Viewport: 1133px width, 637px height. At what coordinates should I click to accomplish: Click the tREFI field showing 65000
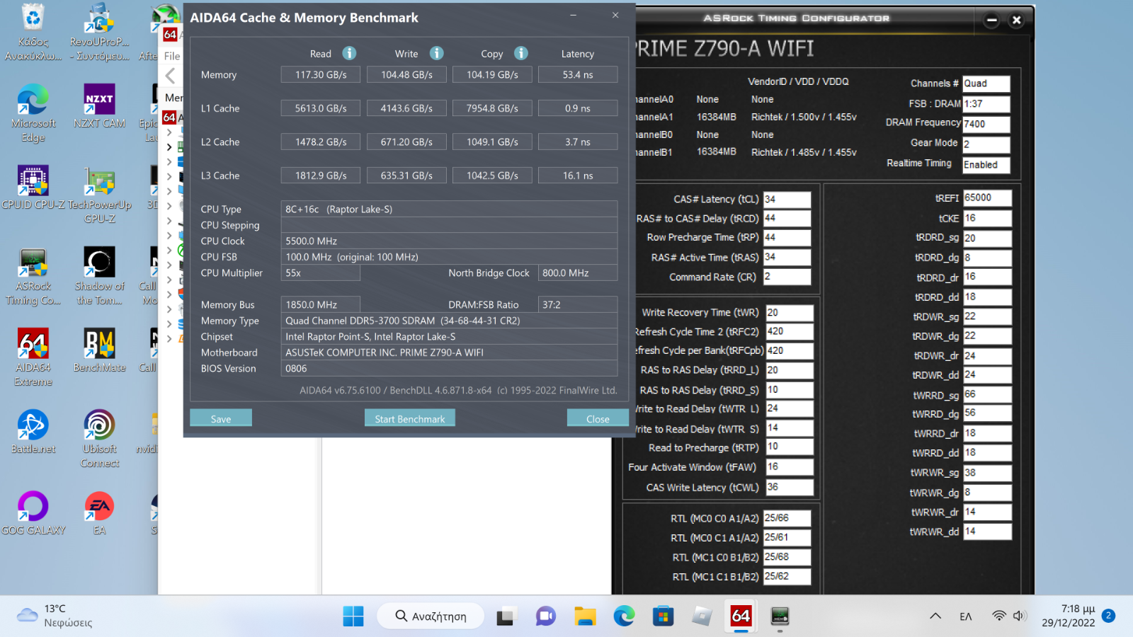point(987,197)
